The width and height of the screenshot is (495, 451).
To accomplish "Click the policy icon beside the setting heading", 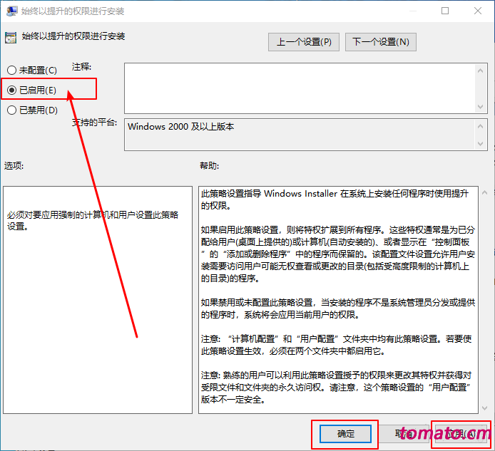I will click(11, 38).
